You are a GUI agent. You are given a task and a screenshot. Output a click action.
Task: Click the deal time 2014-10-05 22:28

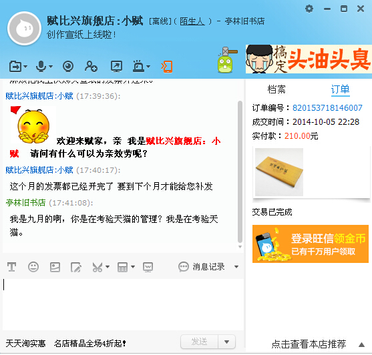326,122
